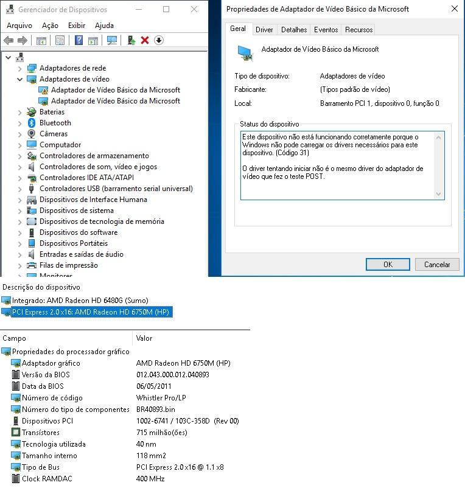465x488 pixels.
Task: Click the black down-arrow disable device icon
Action: 159,40
